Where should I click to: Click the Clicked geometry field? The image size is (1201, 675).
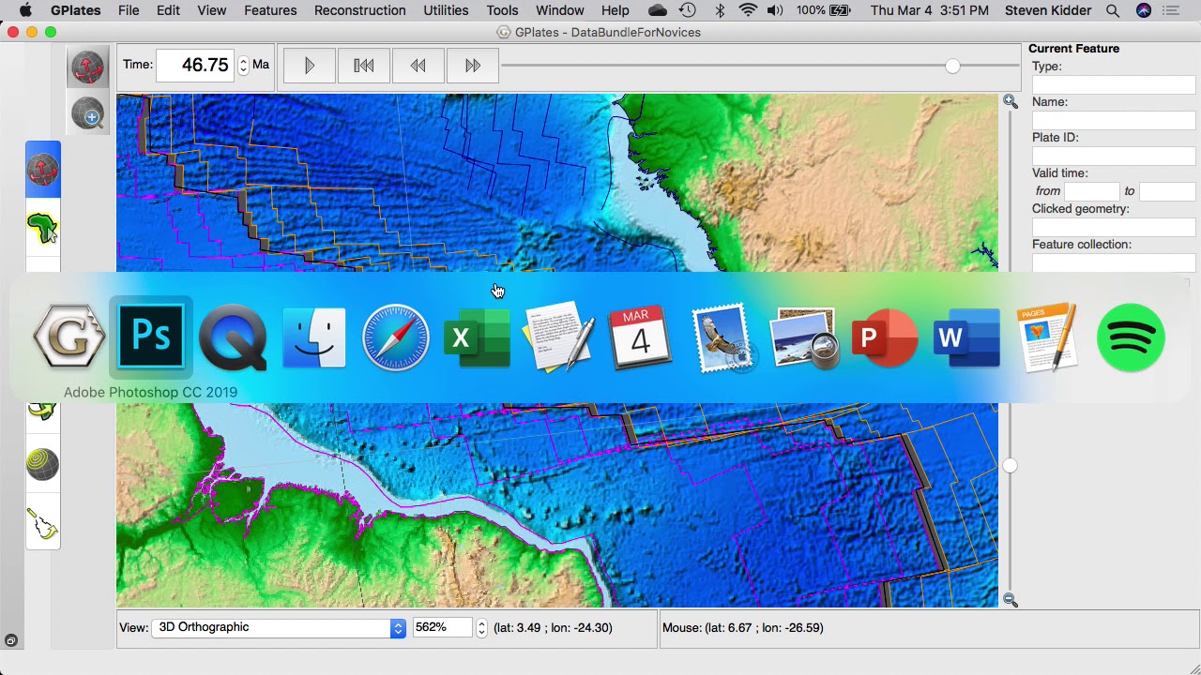pos(1114,226)
